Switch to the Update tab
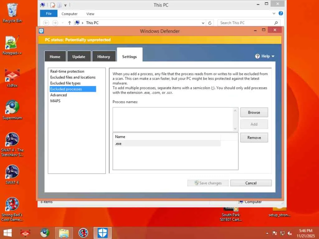This screenshot has width=319, height=239. pos(79,57)
